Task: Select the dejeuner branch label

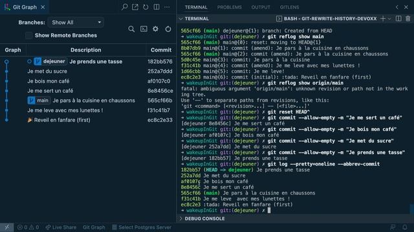Action: [x=50, y=61]
